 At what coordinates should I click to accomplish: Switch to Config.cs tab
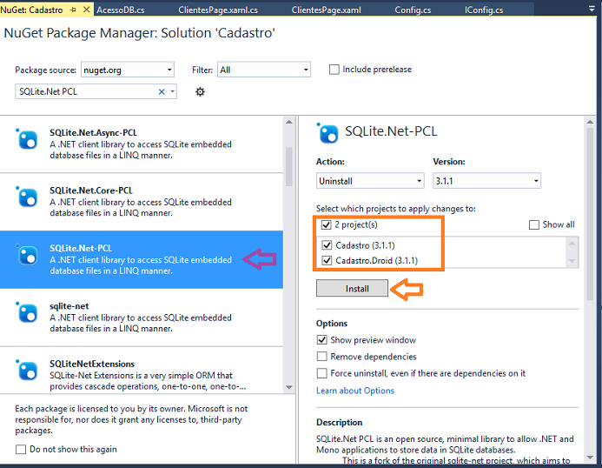[413, 10]
